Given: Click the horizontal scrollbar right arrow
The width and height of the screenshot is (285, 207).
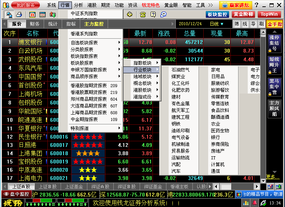Looking at the screenshot, I should 257,186.
